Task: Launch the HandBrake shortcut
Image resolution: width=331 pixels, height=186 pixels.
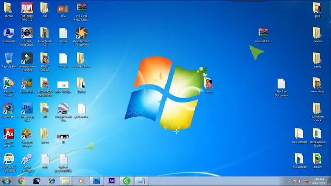Action: (27, 86)
